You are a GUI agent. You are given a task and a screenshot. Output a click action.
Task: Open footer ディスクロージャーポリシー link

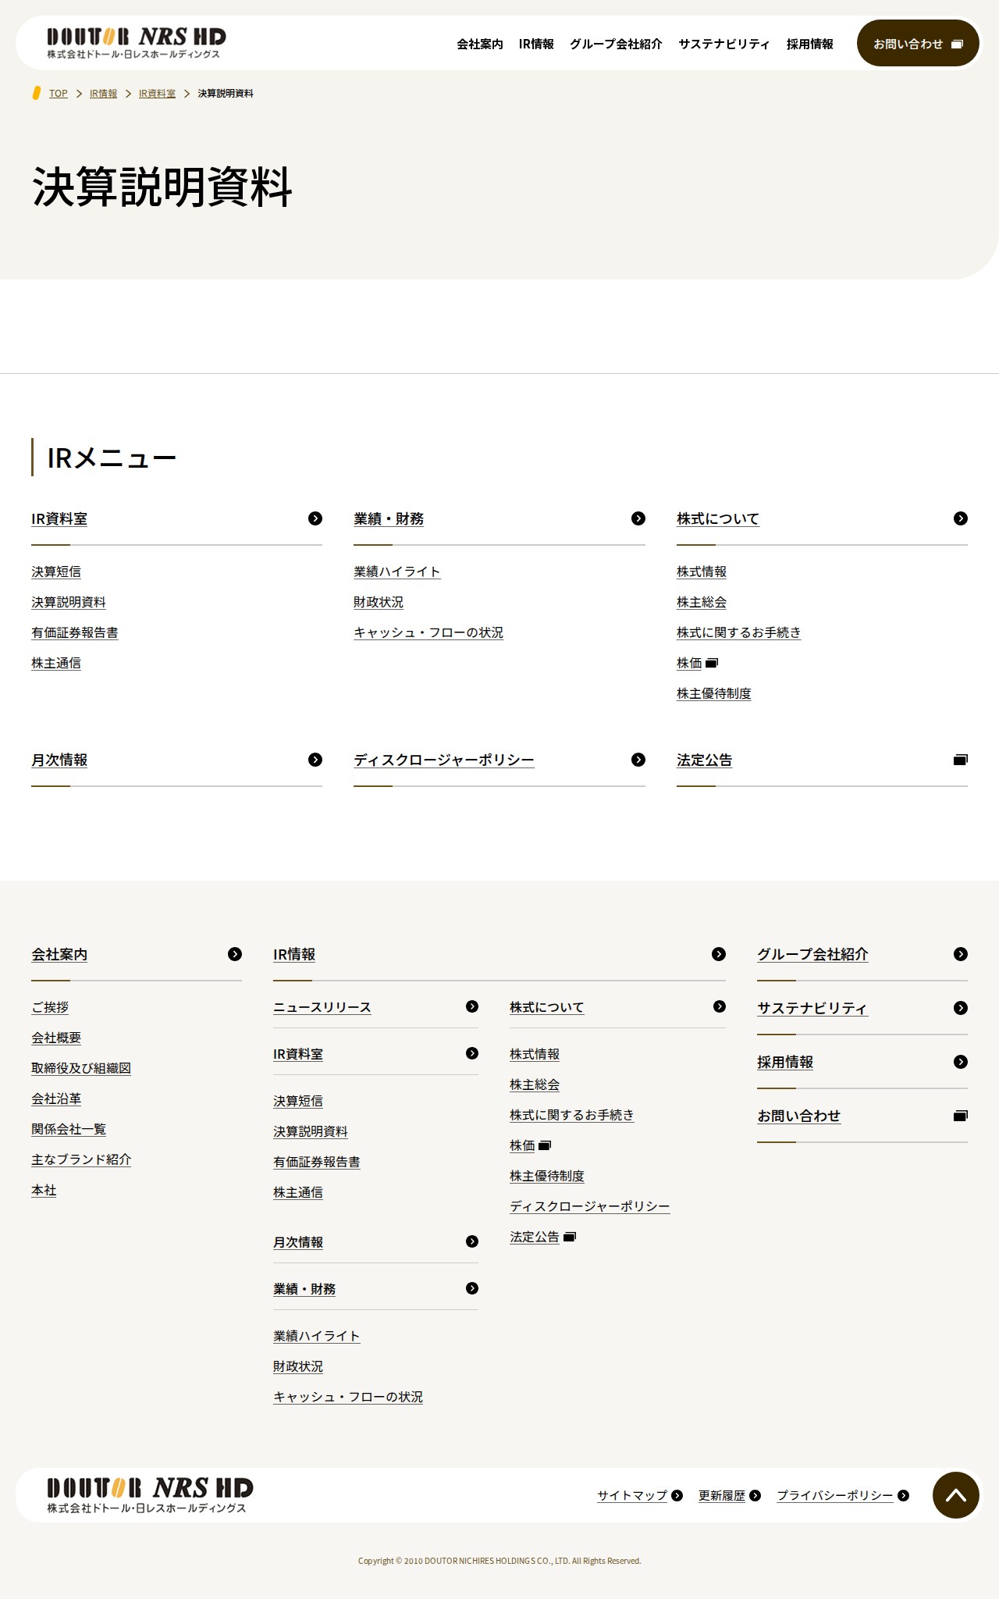click(x=590, y=1206)
